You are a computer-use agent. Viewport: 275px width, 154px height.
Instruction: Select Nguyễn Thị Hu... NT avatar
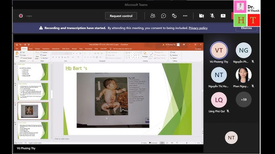[x=219, y=75]
